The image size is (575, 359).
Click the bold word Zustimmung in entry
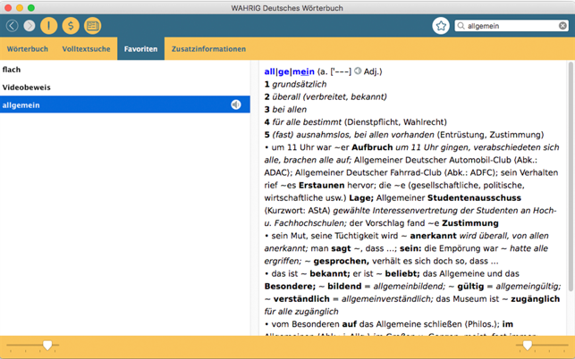[x=470, y=223]
